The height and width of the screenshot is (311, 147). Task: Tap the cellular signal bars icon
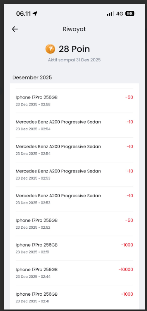(110, 13)
